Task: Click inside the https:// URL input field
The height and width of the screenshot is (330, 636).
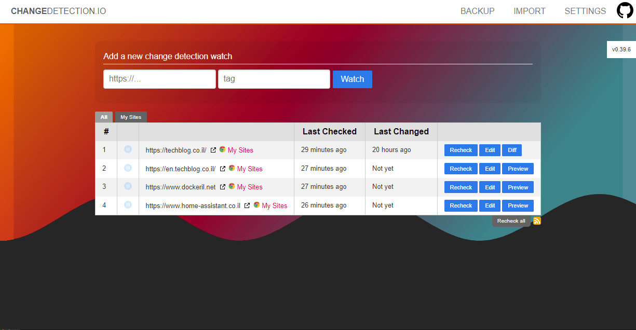Action: pyautogui.click(x=159, y=79)
